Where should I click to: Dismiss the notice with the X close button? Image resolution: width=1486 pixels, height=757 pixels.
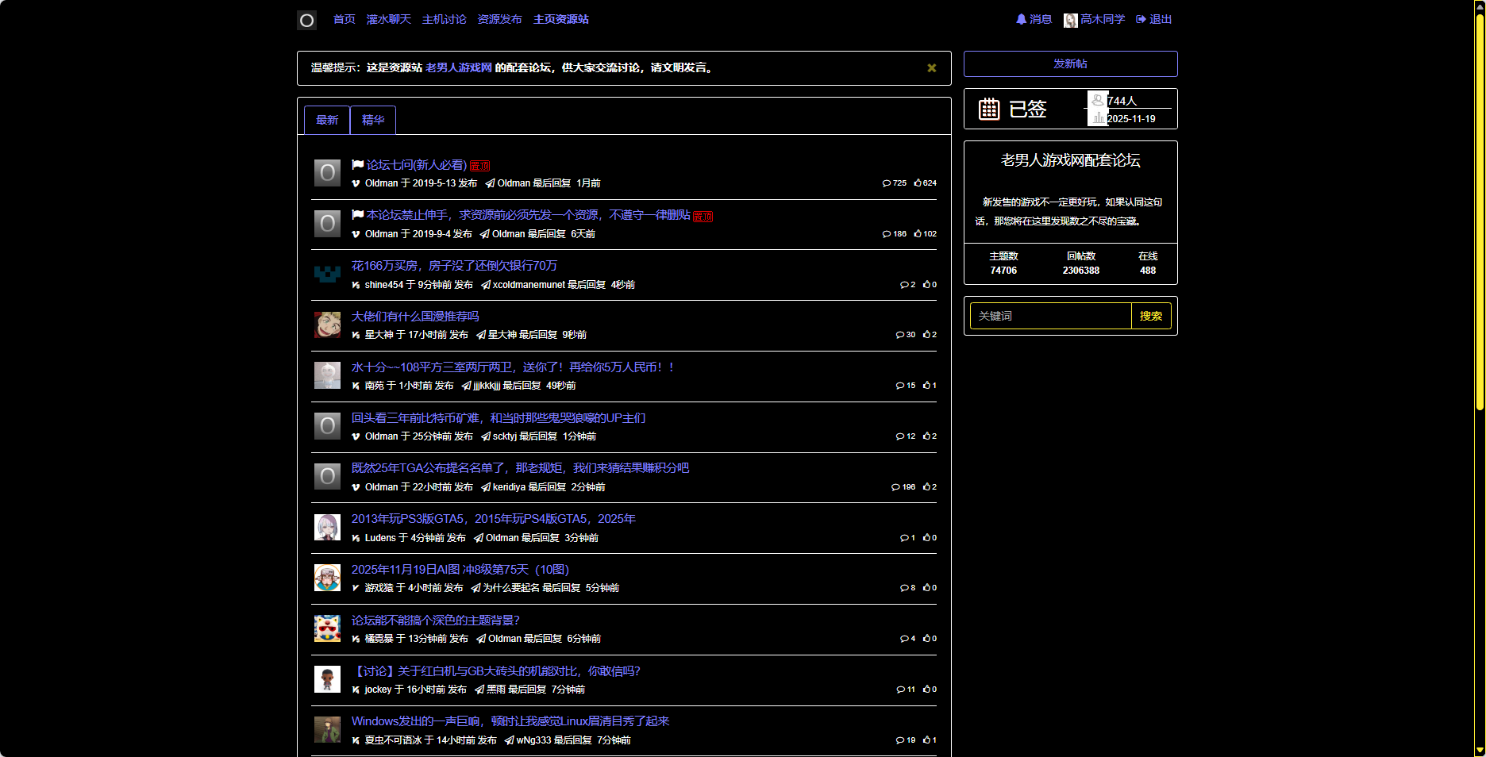click(x=931, y=68)
